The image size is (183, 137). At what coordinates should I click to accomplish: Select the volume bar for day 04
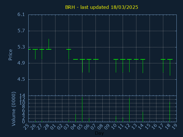tap(75, 118)
